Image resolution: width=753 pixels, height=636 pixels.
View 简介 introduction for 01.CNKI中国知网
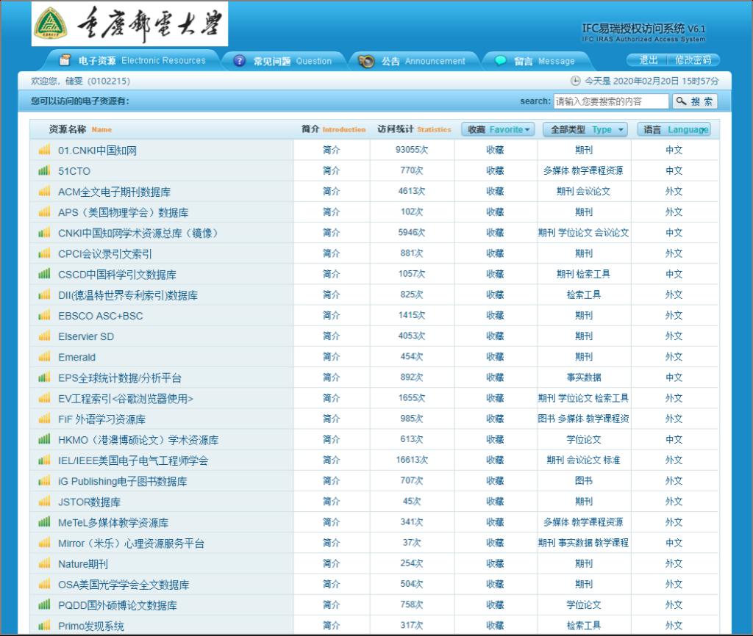(x=332, y=150)
